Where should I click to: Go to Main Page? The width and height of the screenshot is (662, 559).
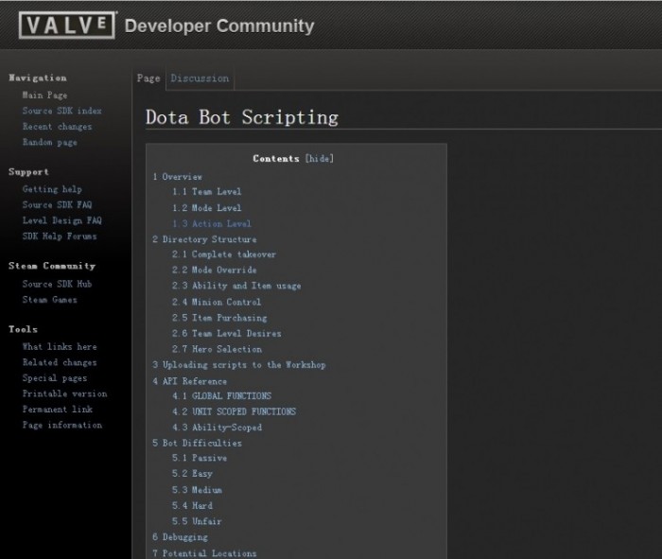tap(44, 95)
